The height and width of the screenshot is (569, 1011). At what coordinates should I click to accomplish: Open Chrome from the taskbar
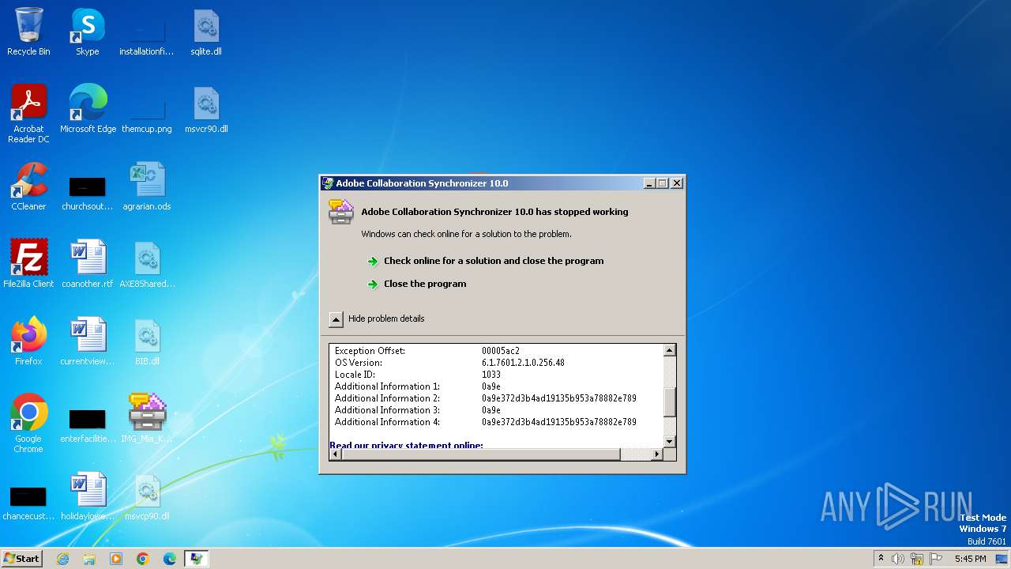(x=143, y=559)
